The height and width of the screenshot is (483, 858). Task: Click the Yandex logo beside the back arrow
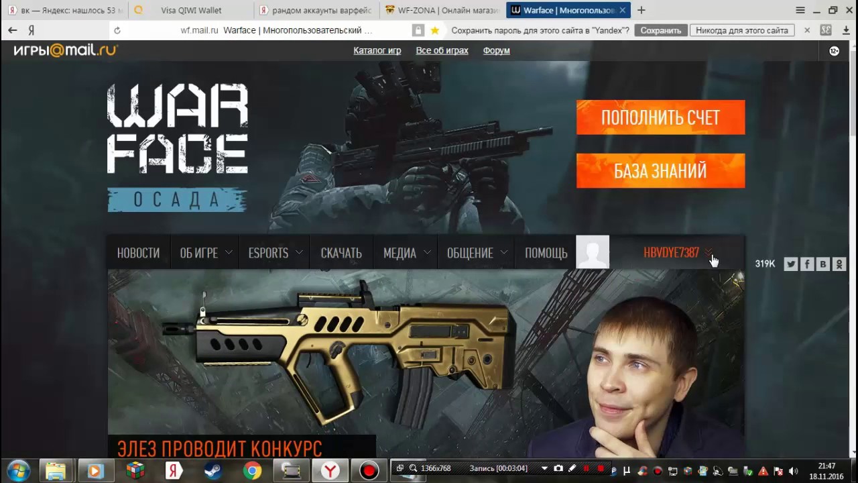click(x=31, y=30)
